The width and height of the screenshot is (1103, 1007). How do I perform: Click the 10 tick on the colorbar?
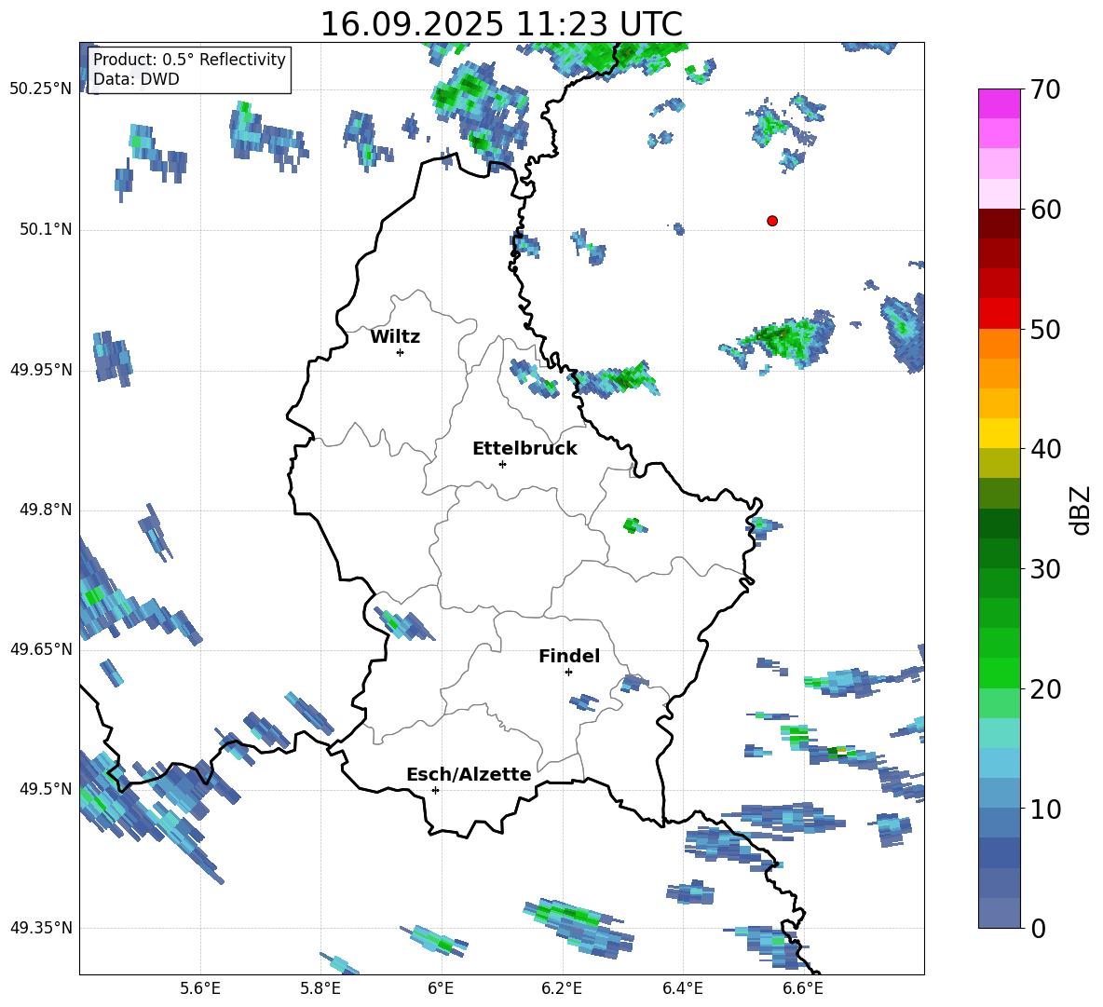(x=1045, y=809)
